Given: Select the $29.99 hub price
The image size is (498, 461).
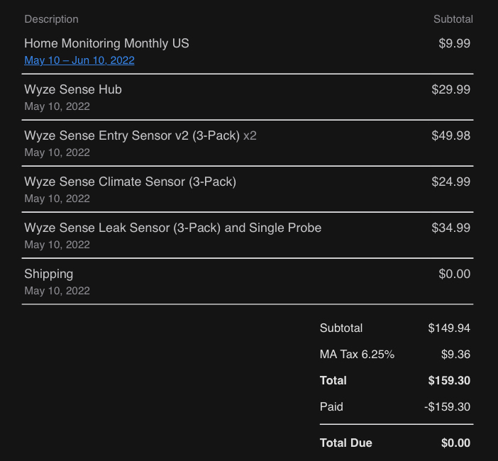Looking at the screenshot, I should click(x=450, y=89).
